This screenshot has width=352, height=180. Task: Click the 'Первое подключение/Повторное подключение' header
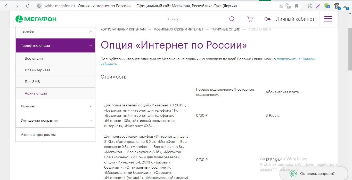pos(225,92)
